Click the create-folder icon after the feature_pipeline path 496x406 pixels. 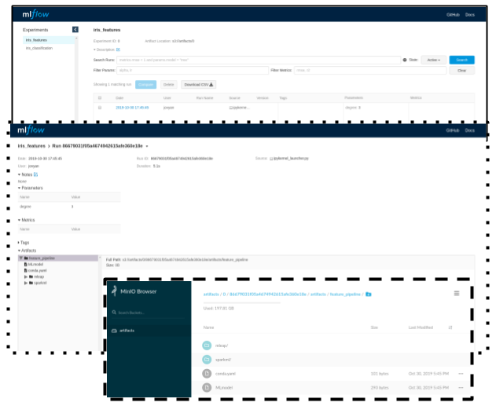coord(368,294)
